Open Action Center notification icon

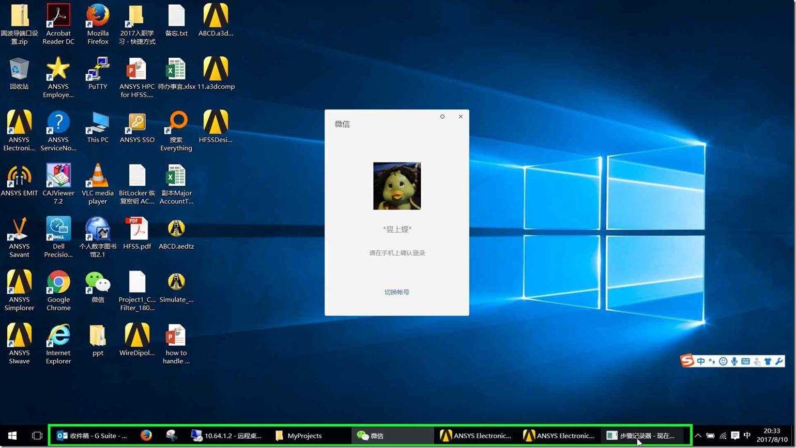pyautogui.click(x=735, y=436)
